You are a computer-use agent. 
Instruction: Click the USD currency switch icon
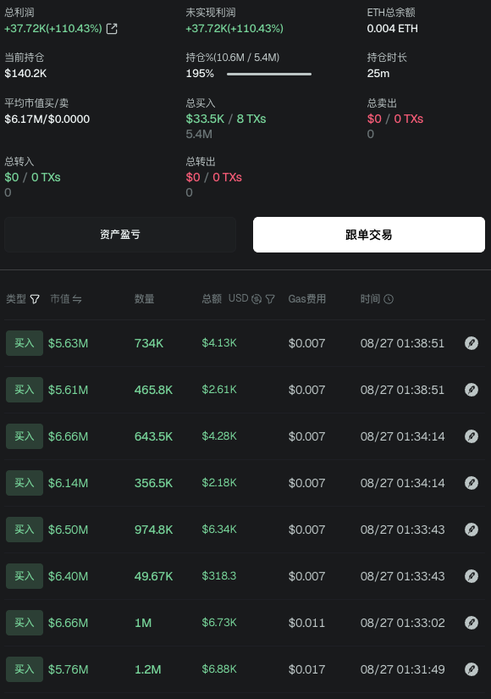(x=257, y=299)
